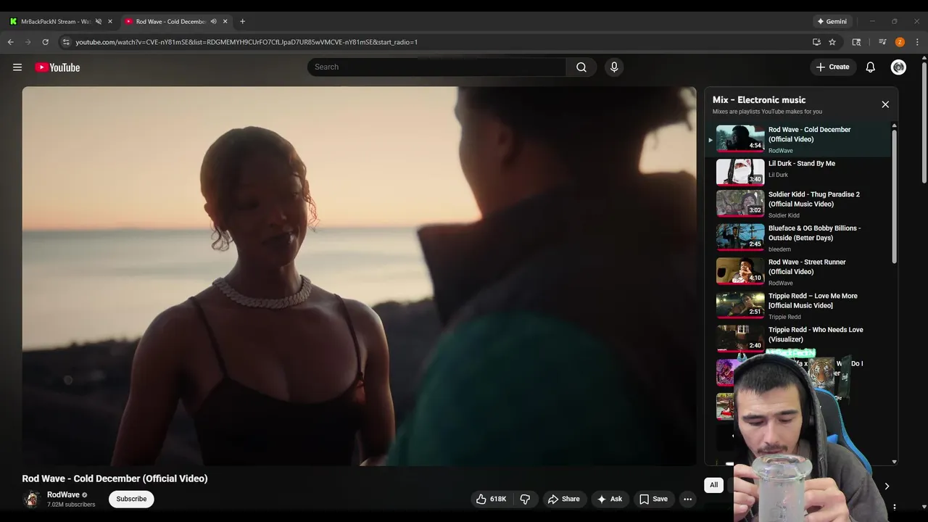928x522 pixels.
Task: Dislike the video with thumbs down
Action: click(525, 499)
